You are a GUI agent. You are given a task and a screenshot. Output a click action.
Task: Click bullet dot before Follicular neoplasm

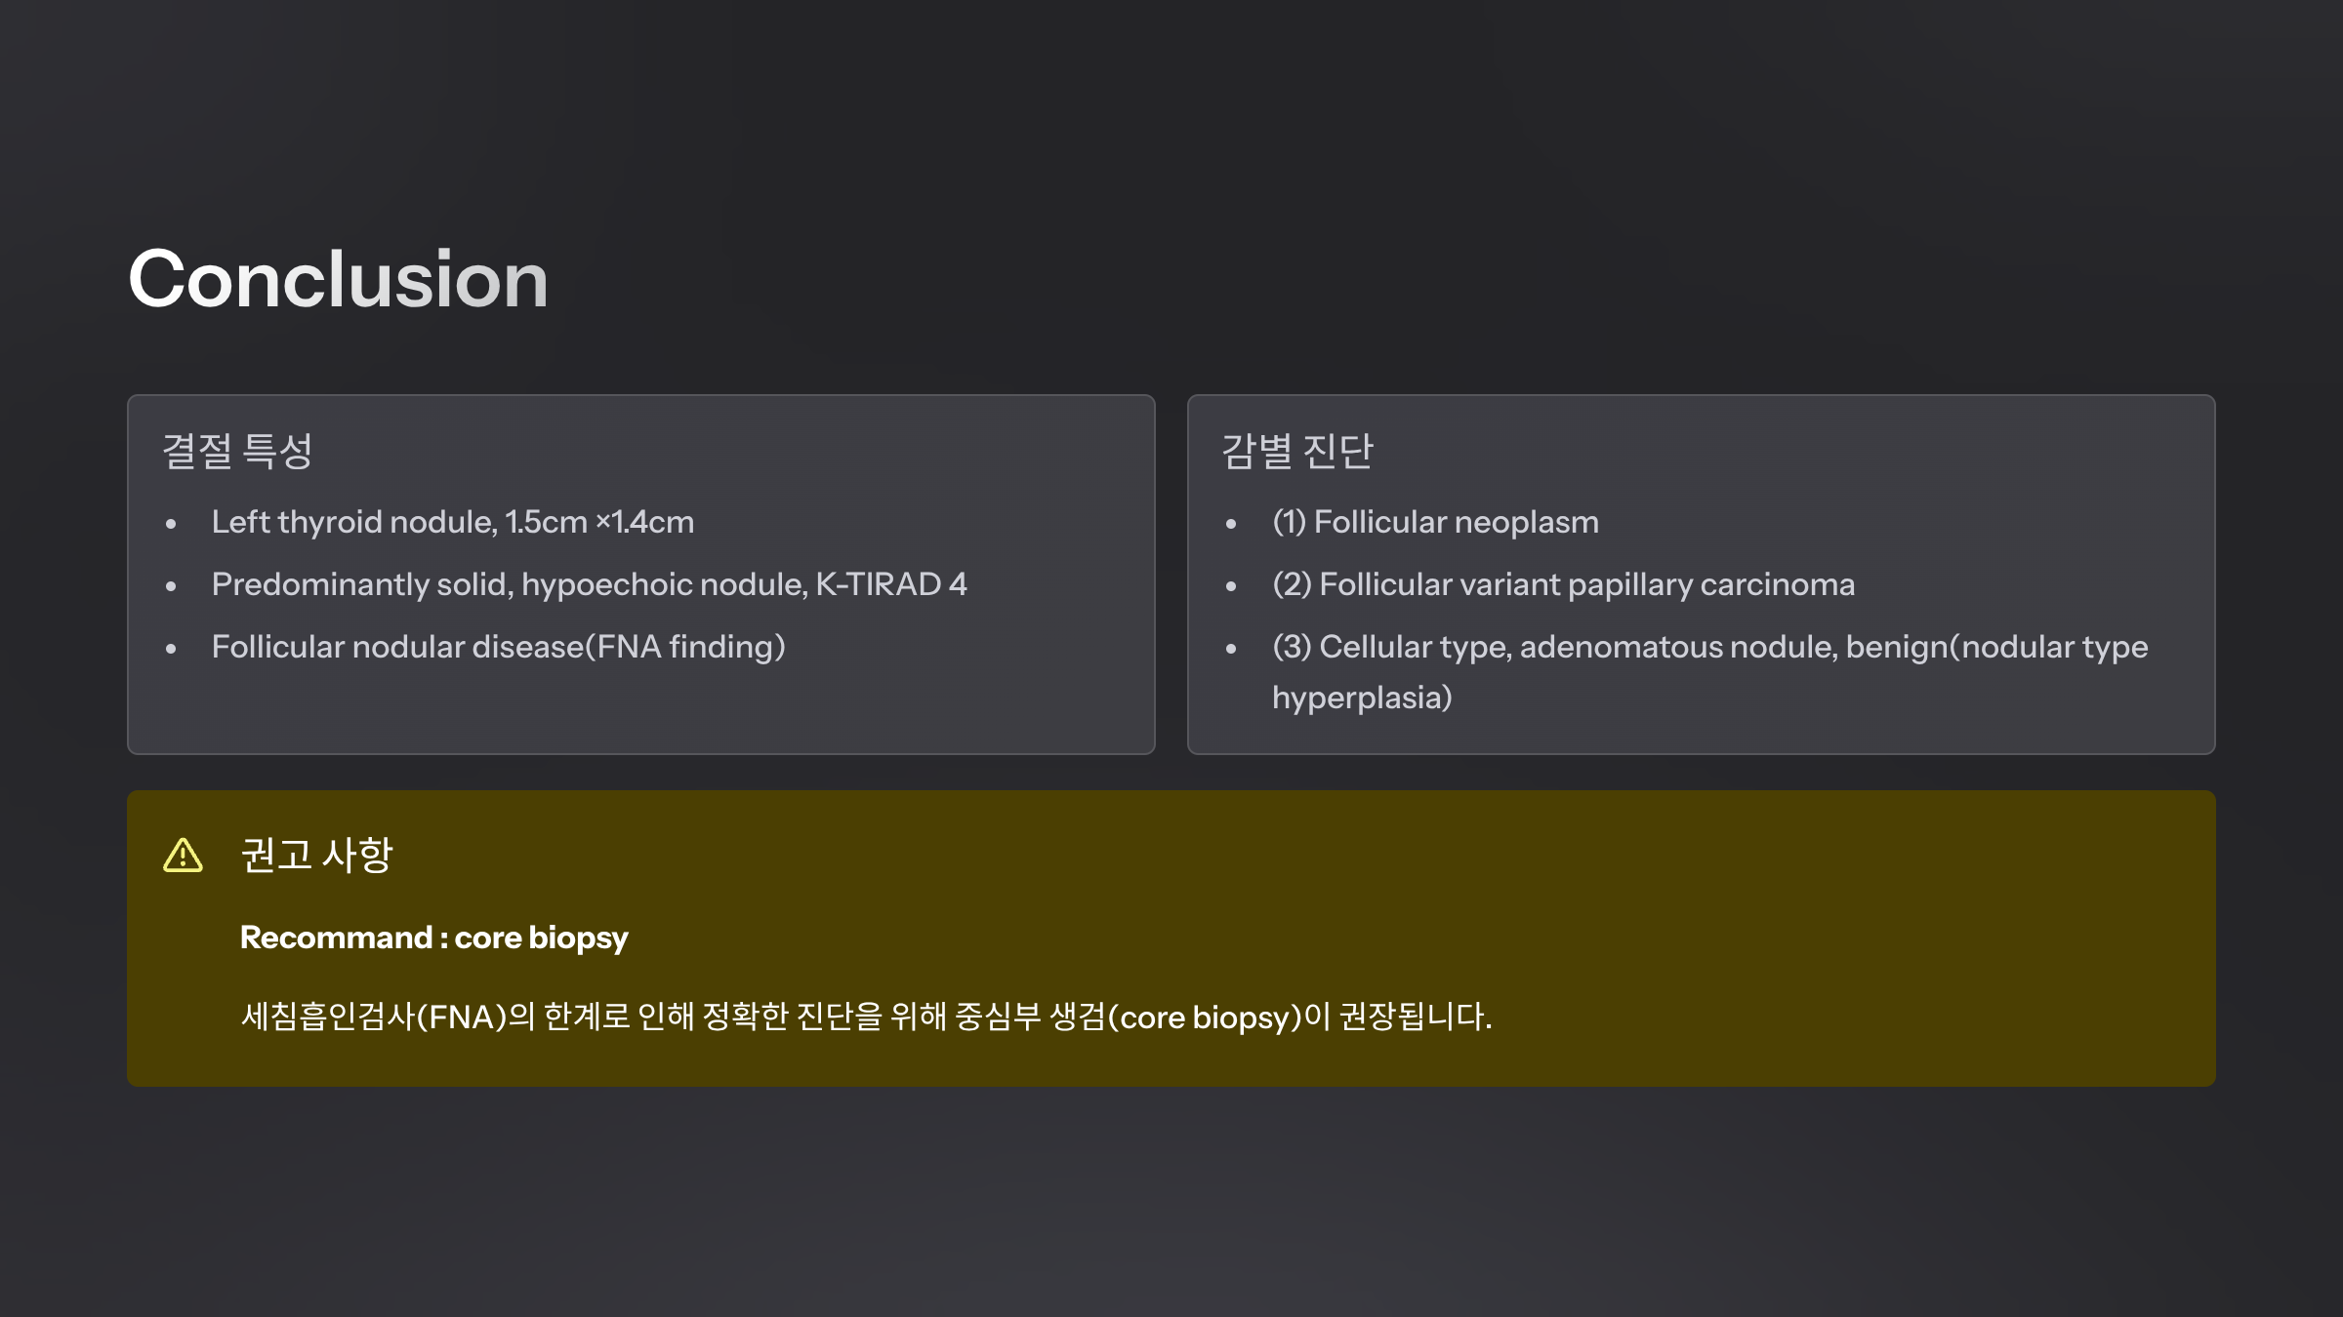click(1231, 525)
